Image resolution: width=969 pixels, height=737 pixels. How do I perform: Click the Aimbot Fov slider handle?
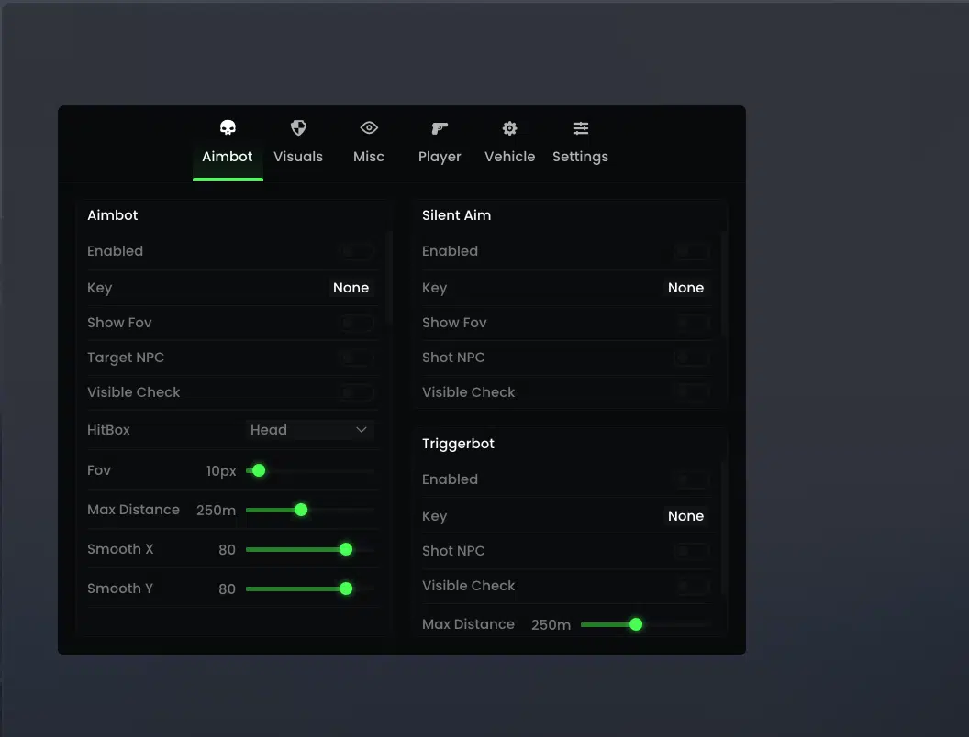[x=259, y=470]
